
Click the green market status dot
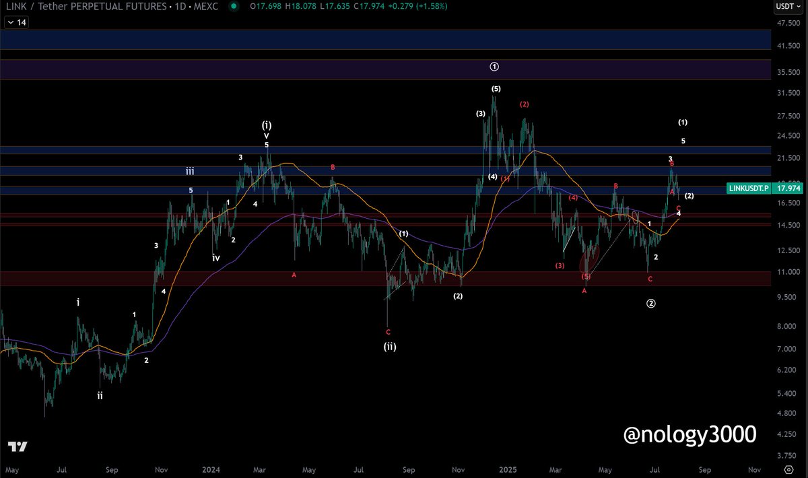click(x=234, y=6)
